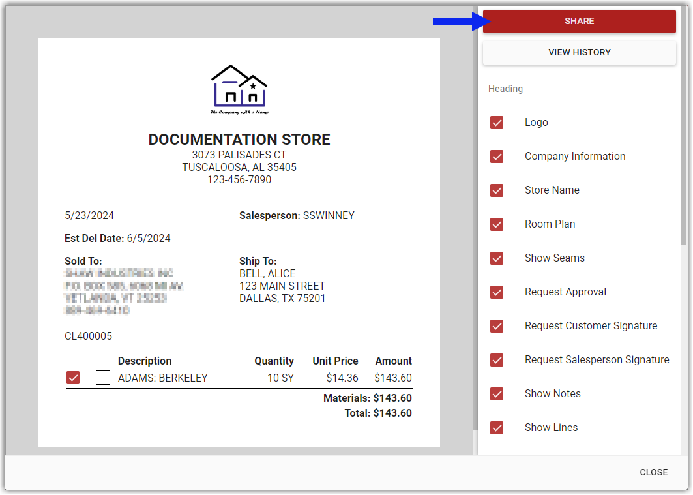The height and width of the screenshot is (495, 693).
Task: Click the ADAMS: BERKELEY line description
Action: 162,378
